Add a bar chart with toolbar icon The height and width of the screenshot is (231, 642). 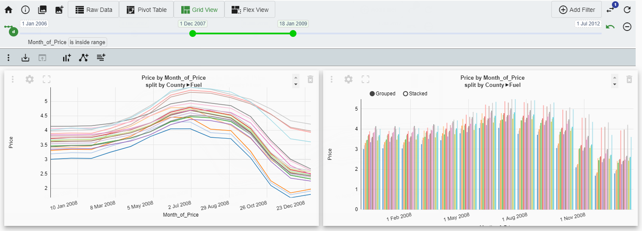[x=67, y=58]
